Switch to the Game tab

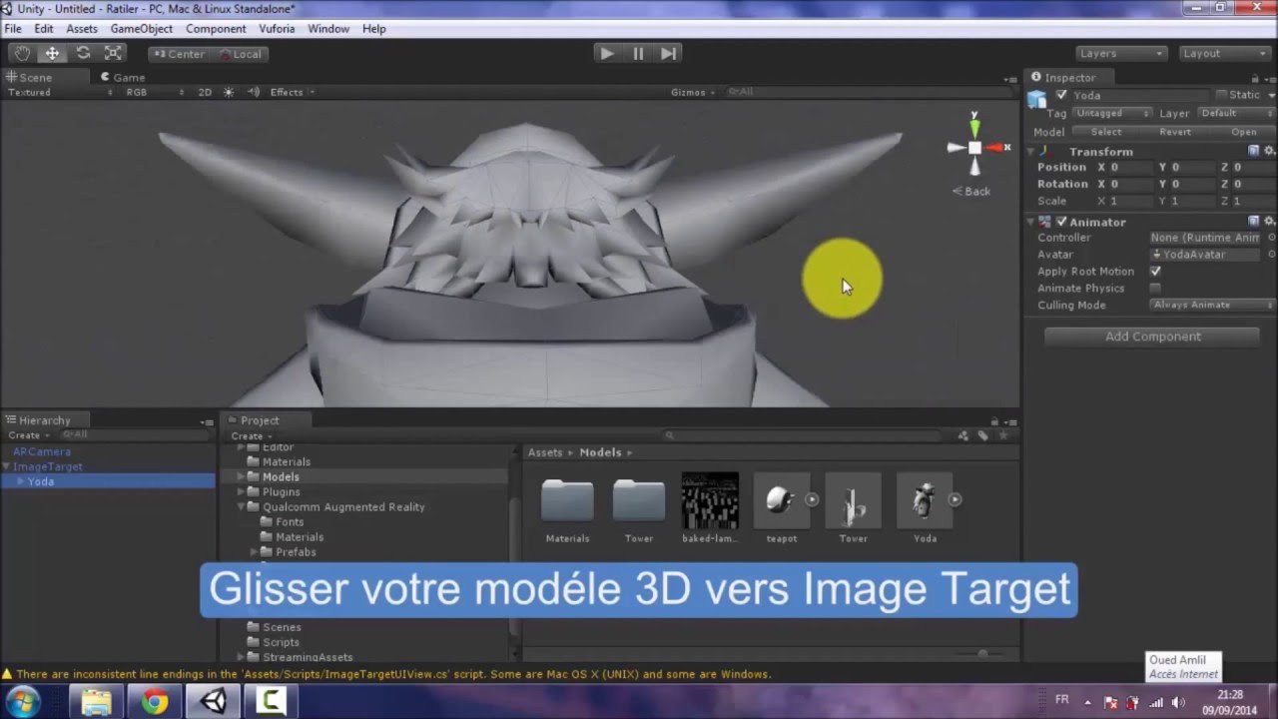123,77
